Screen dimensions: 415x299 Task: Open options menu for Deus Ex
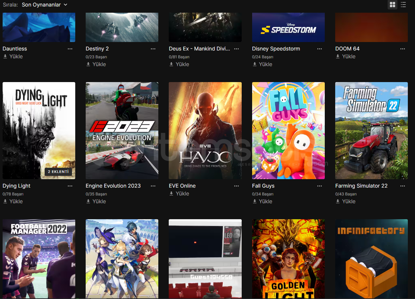pos(236,49)
